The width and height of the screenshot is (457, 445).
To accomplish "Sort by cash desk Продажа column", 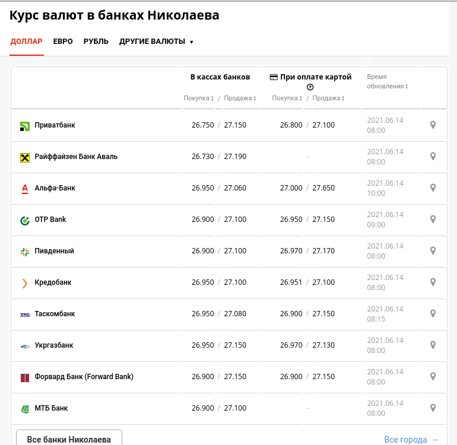I will click(x=240, y=98).
